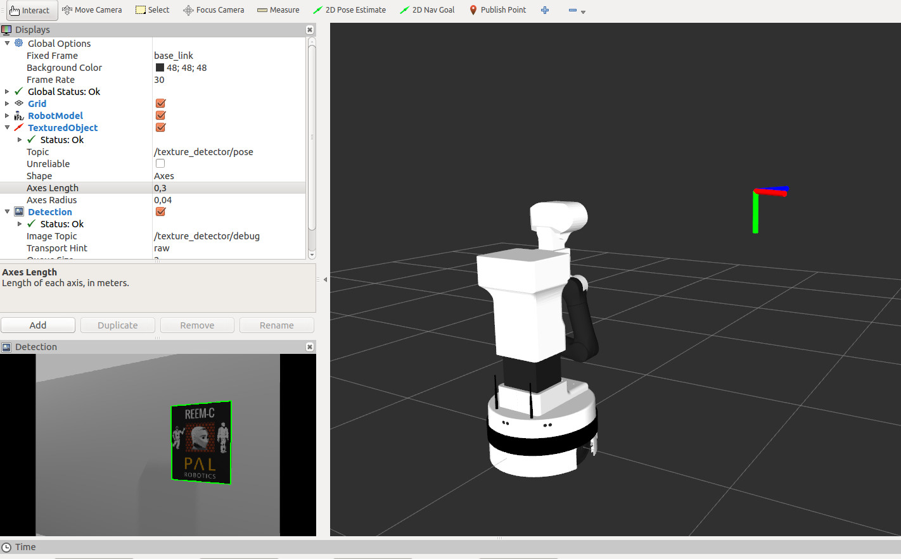Open the remove-tool minus dropdown
The height and width of the screenshot is (559, 901).
[577, 11]
